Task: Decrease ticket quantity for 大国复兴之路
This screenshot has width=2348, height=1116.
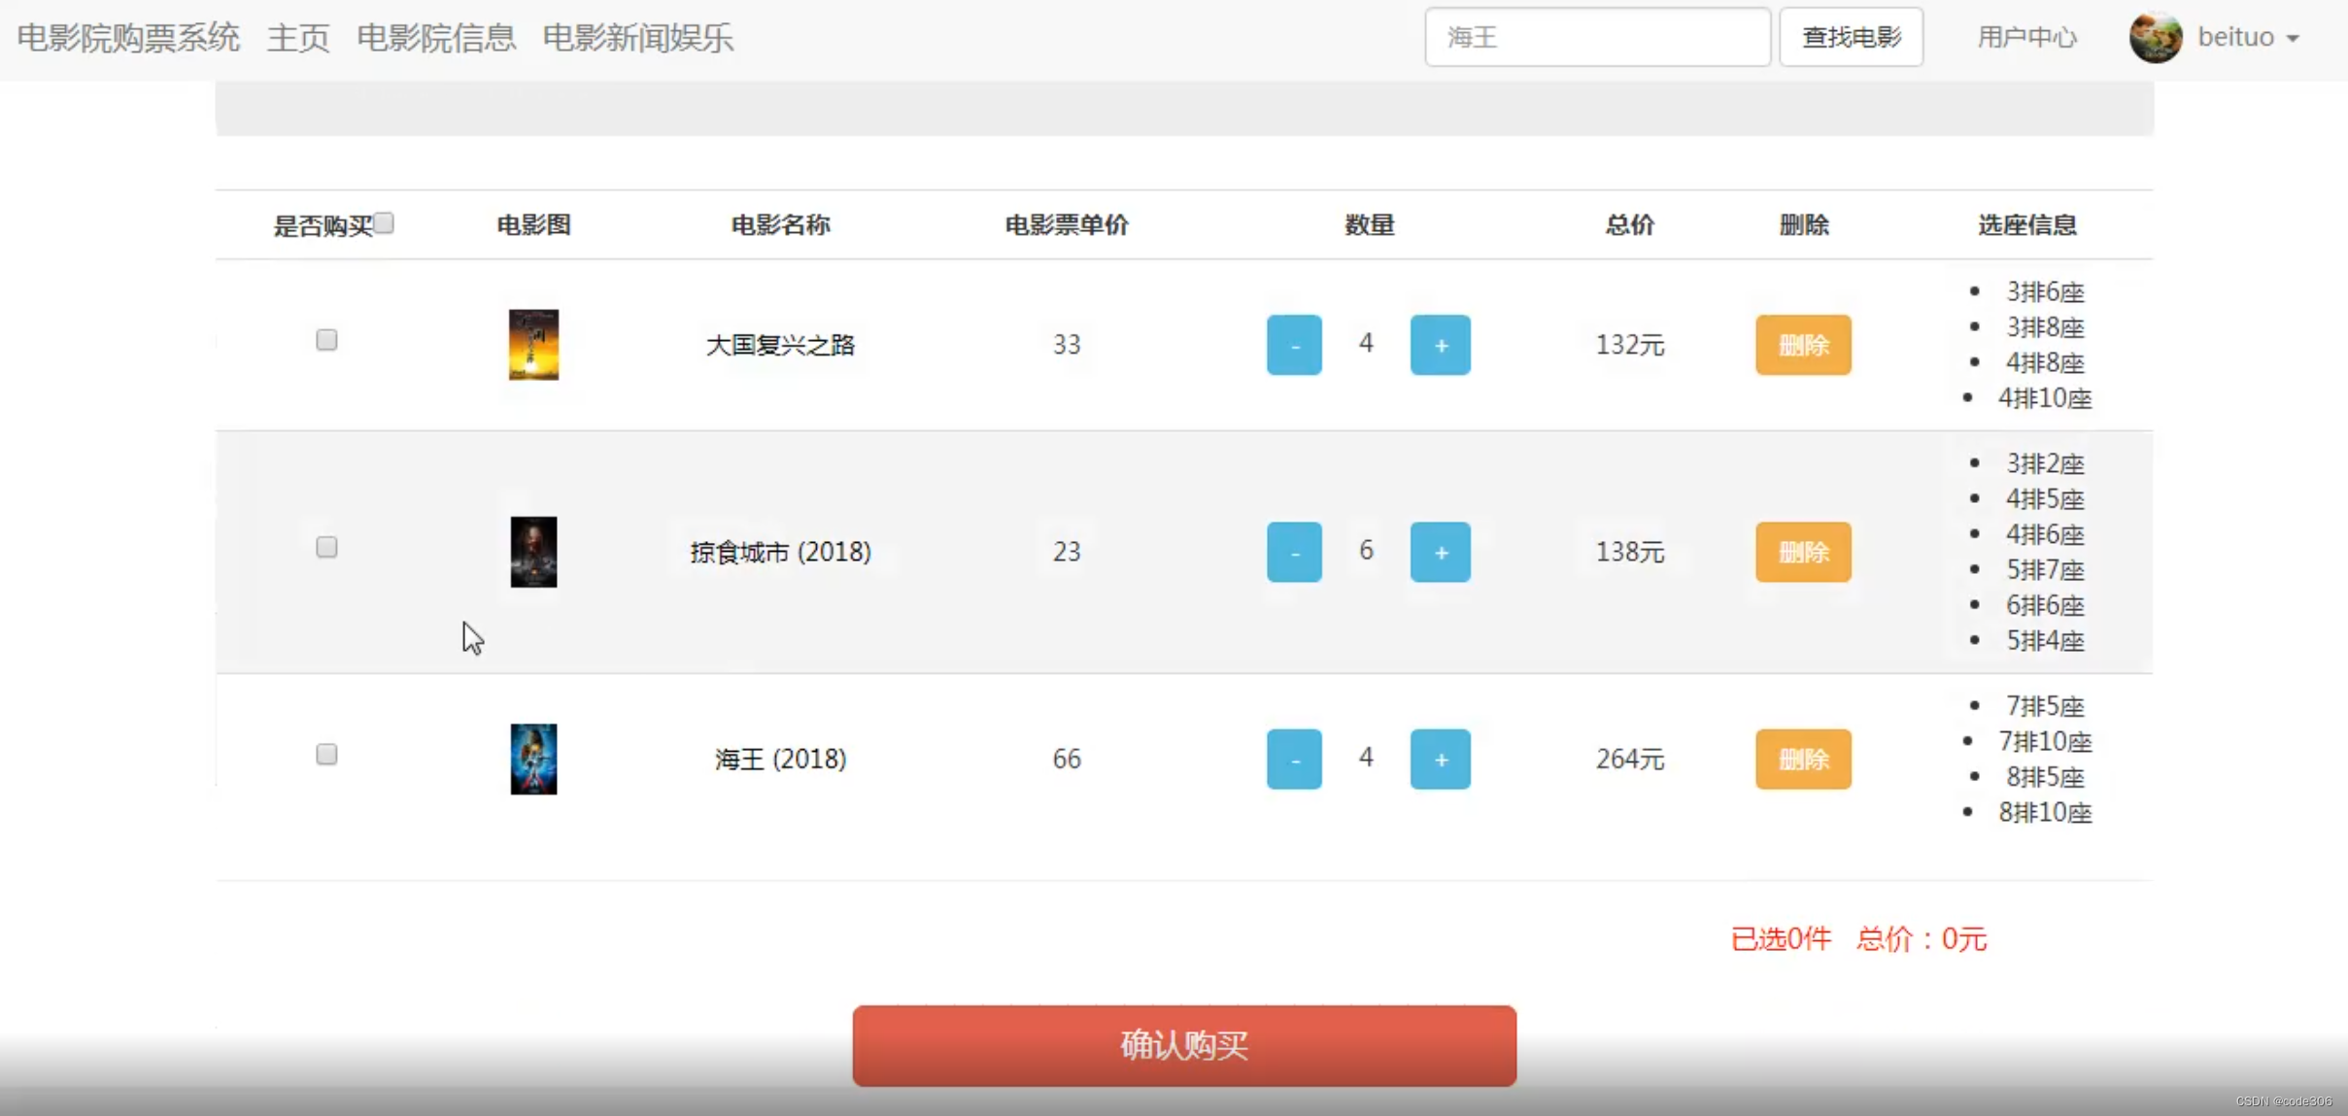Action: tap(1294, 345)
